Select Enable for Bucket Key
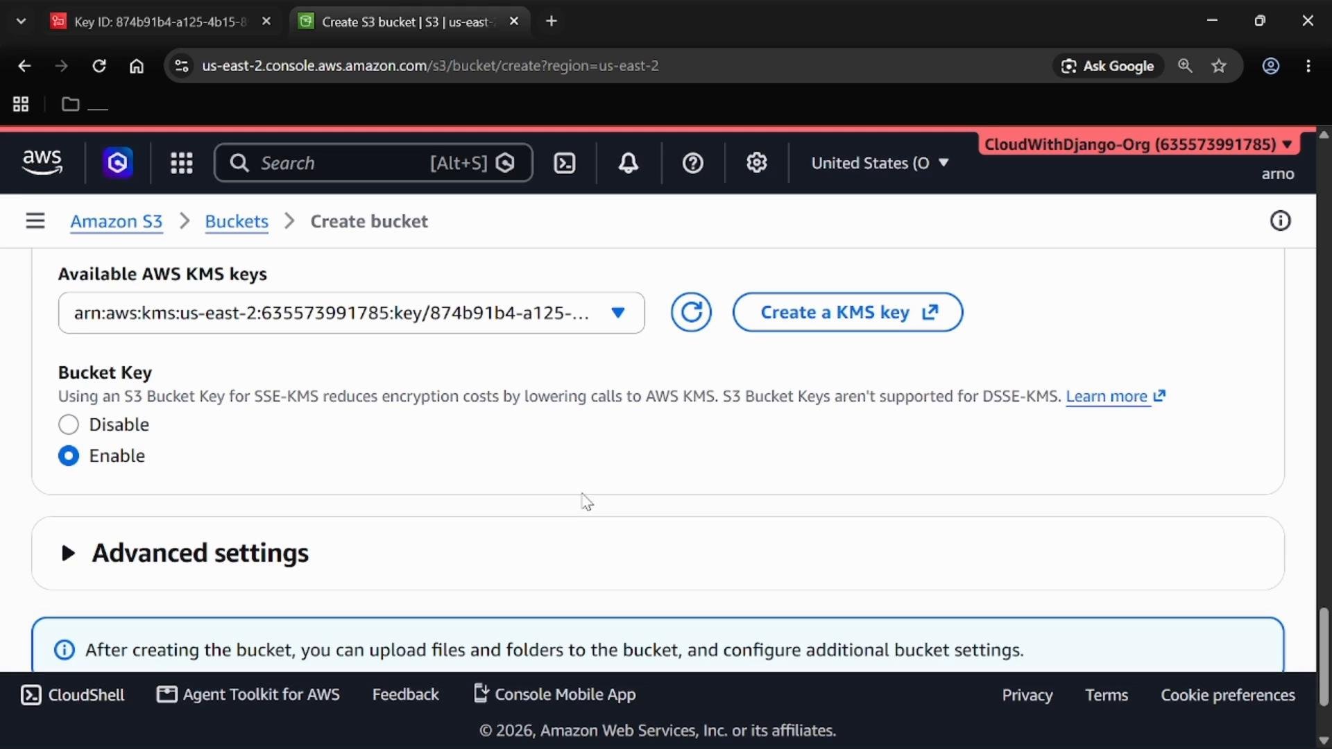The image size is (1332, 749). [x=69, y=456]
